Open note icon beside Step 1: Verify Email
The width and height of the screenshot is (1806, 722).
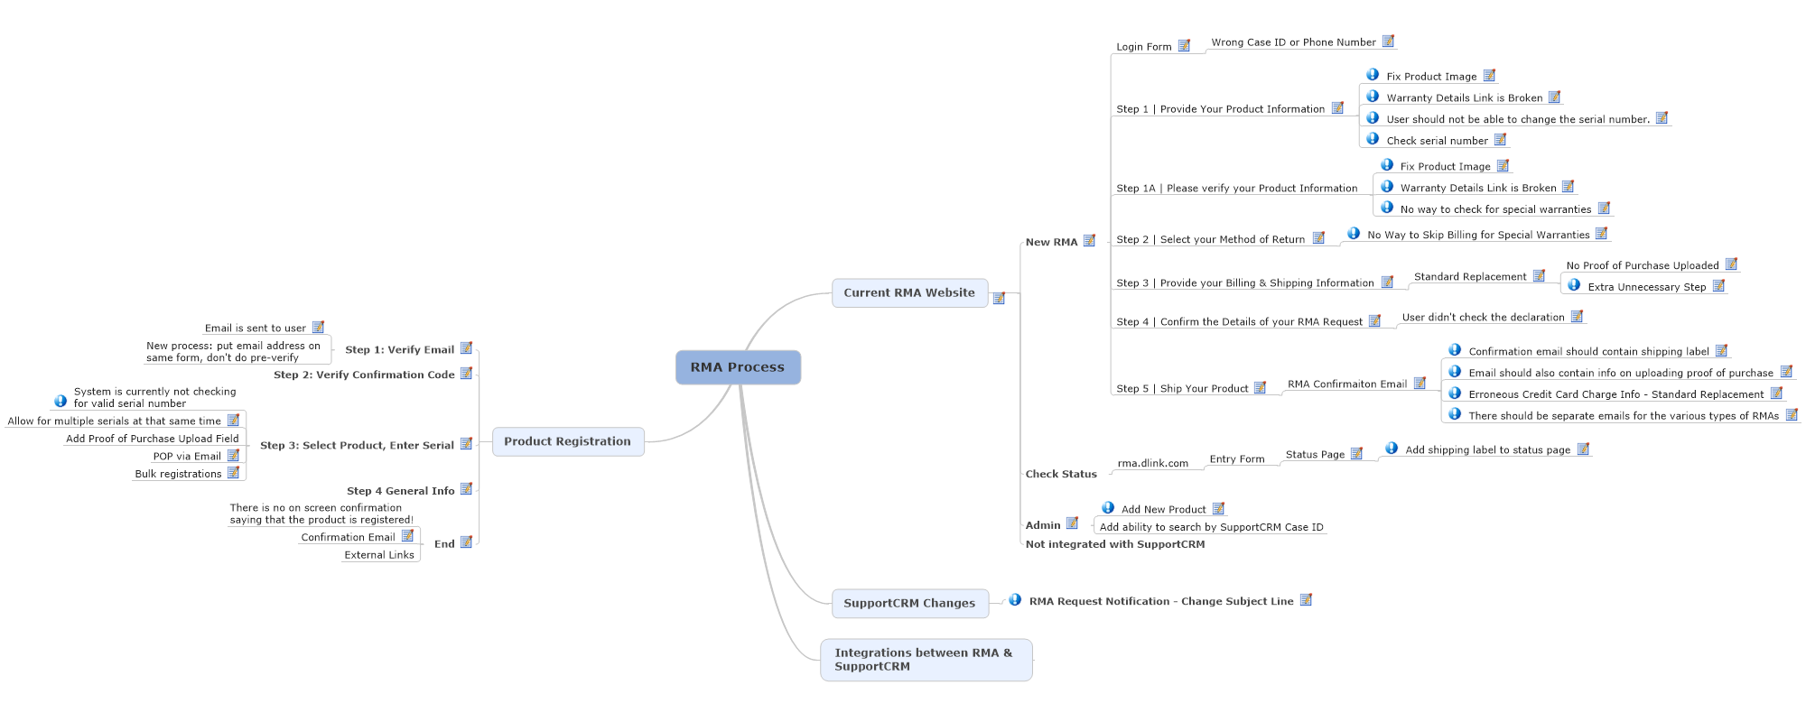point(466,348)
